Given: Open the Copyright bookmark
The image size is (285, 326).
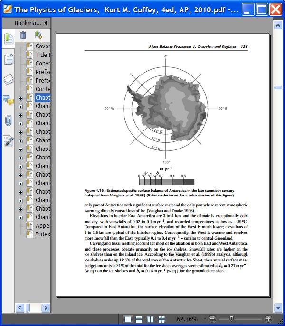Looking at the screenshot, I should point(43,64).
